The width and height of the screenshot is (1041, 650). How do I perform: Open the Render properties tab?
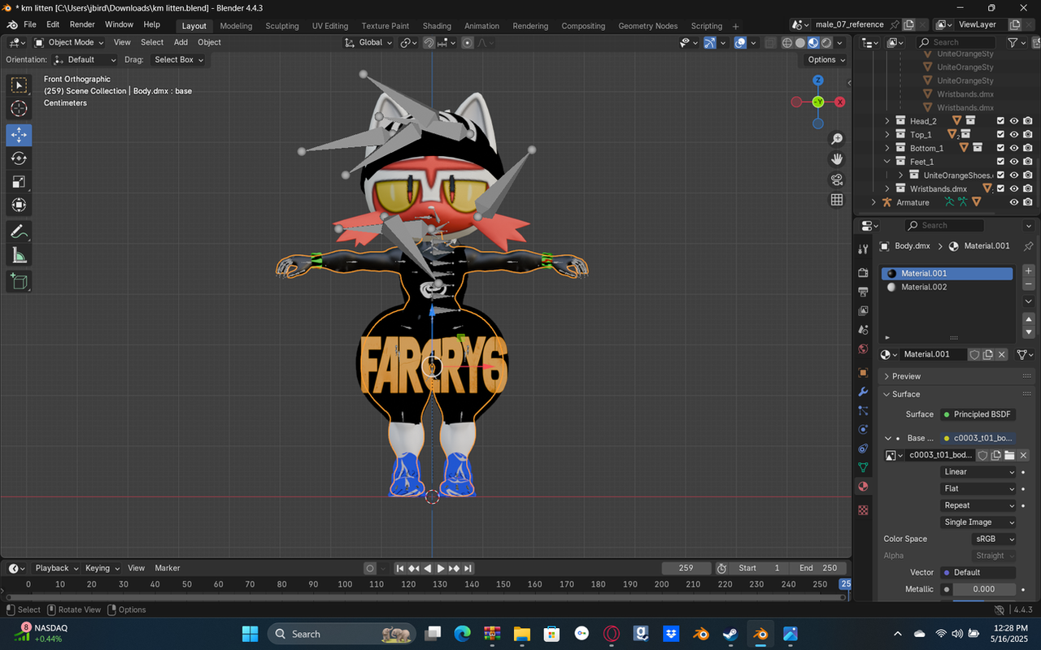[x=863, y=272]
